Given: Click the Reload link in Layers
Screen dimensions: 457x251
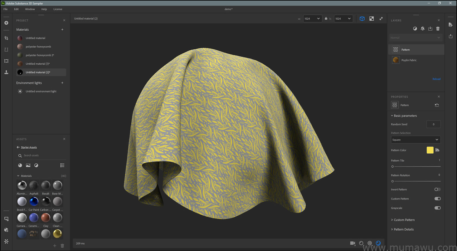Looking at the screenshot, I should pos(436,79).
